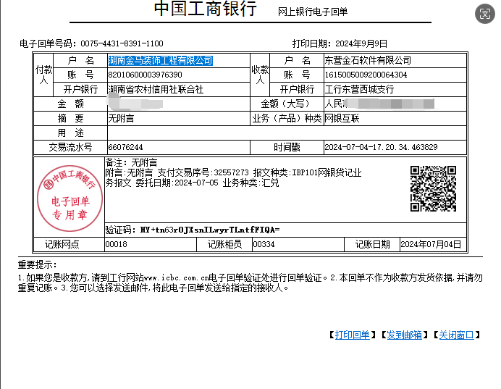Click the bookkeeping branch value 00018
The height and width of the screenshot is (389, 501).
tap(116, 245)
